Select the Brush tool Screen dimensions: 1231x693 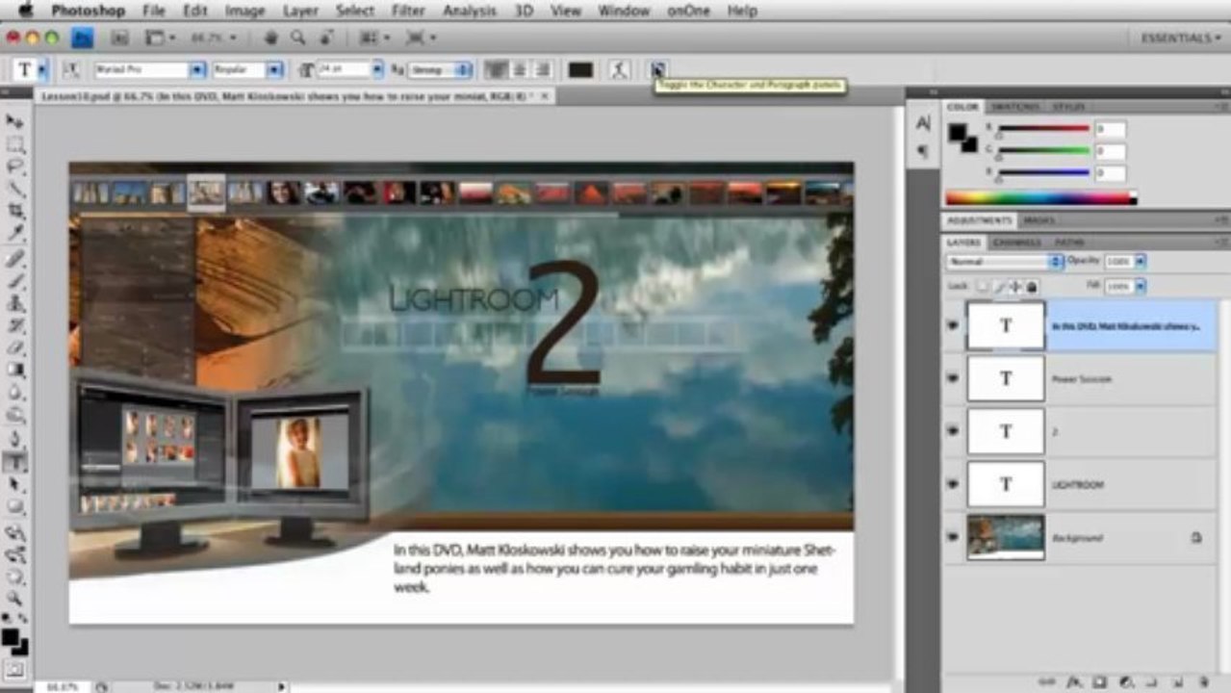click(x=15, y=282)
